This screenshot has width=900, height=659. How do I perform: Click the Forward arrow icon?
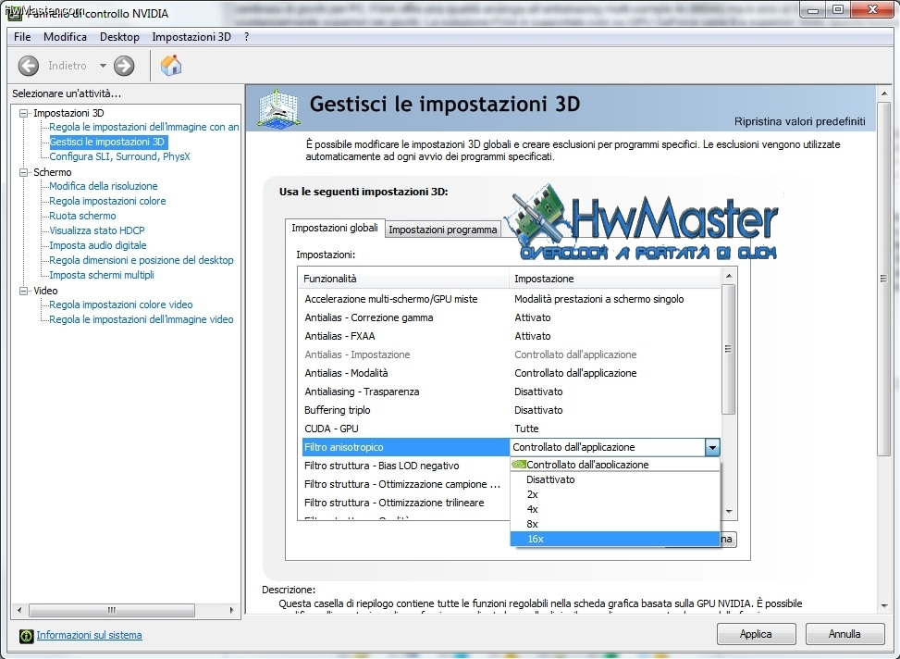click(124, 66)
